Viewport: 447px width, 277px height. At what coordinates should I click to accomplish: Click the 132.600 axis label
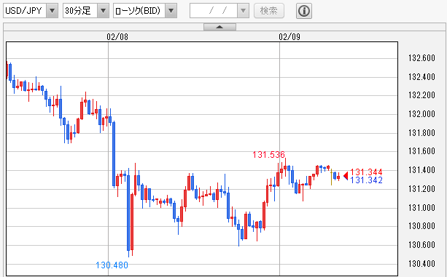[421, 58]
